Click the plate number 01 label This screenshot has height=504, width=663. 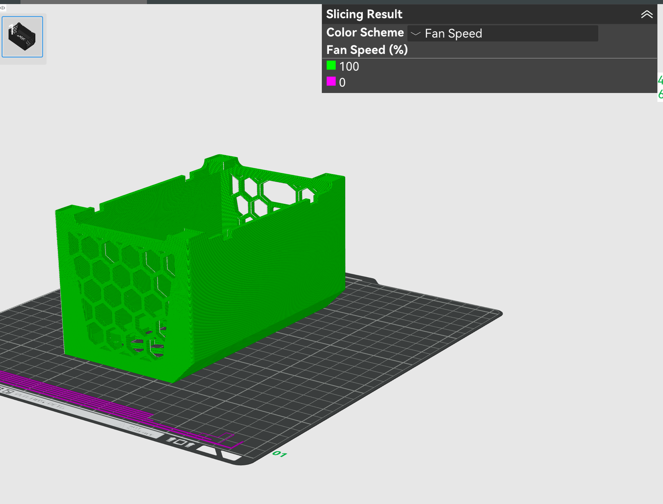pyautogui.click(x=279, y=454)
